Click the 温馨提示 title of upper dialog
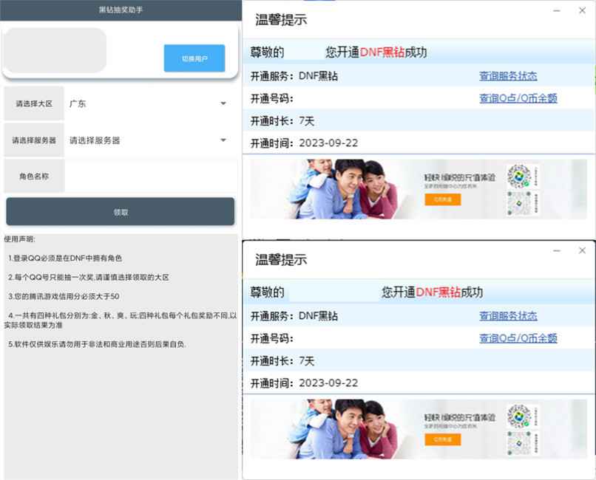The image size is (596, 480). [x=281, y=20]
